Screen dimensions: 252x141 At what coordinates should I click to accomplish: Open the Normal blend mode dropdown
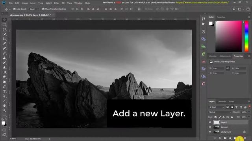tap(220, 112)
